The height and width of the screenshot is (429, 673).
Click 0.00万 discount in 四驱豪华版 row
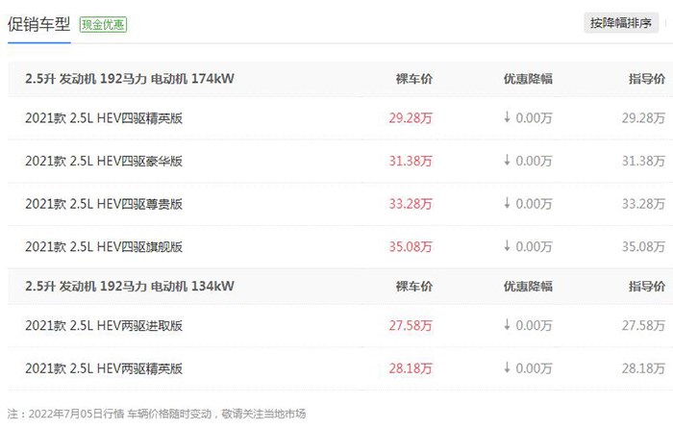click(x=534, y=161)
